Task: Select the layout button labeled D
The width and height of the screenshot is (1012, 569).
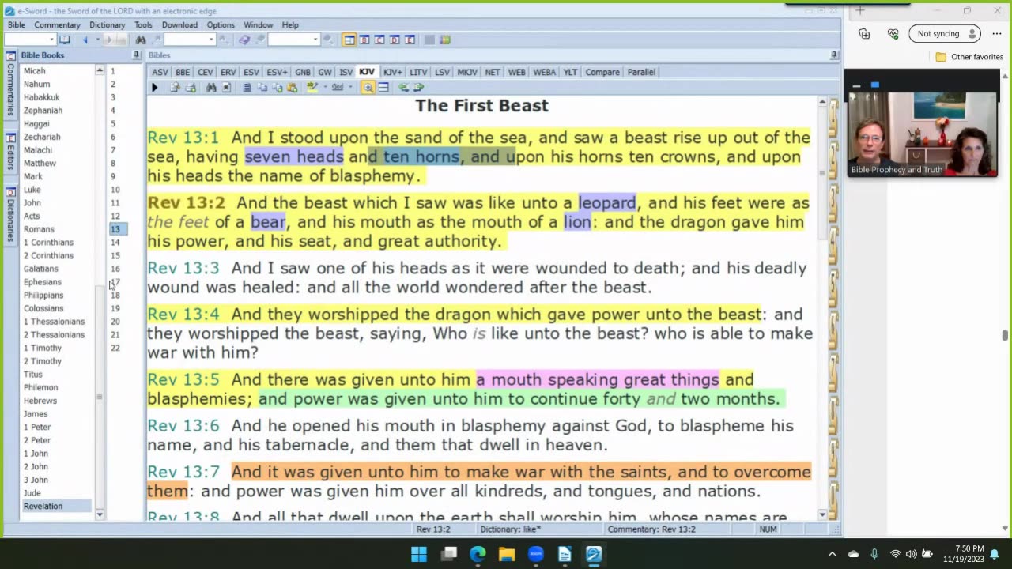Action: (395, 40)
